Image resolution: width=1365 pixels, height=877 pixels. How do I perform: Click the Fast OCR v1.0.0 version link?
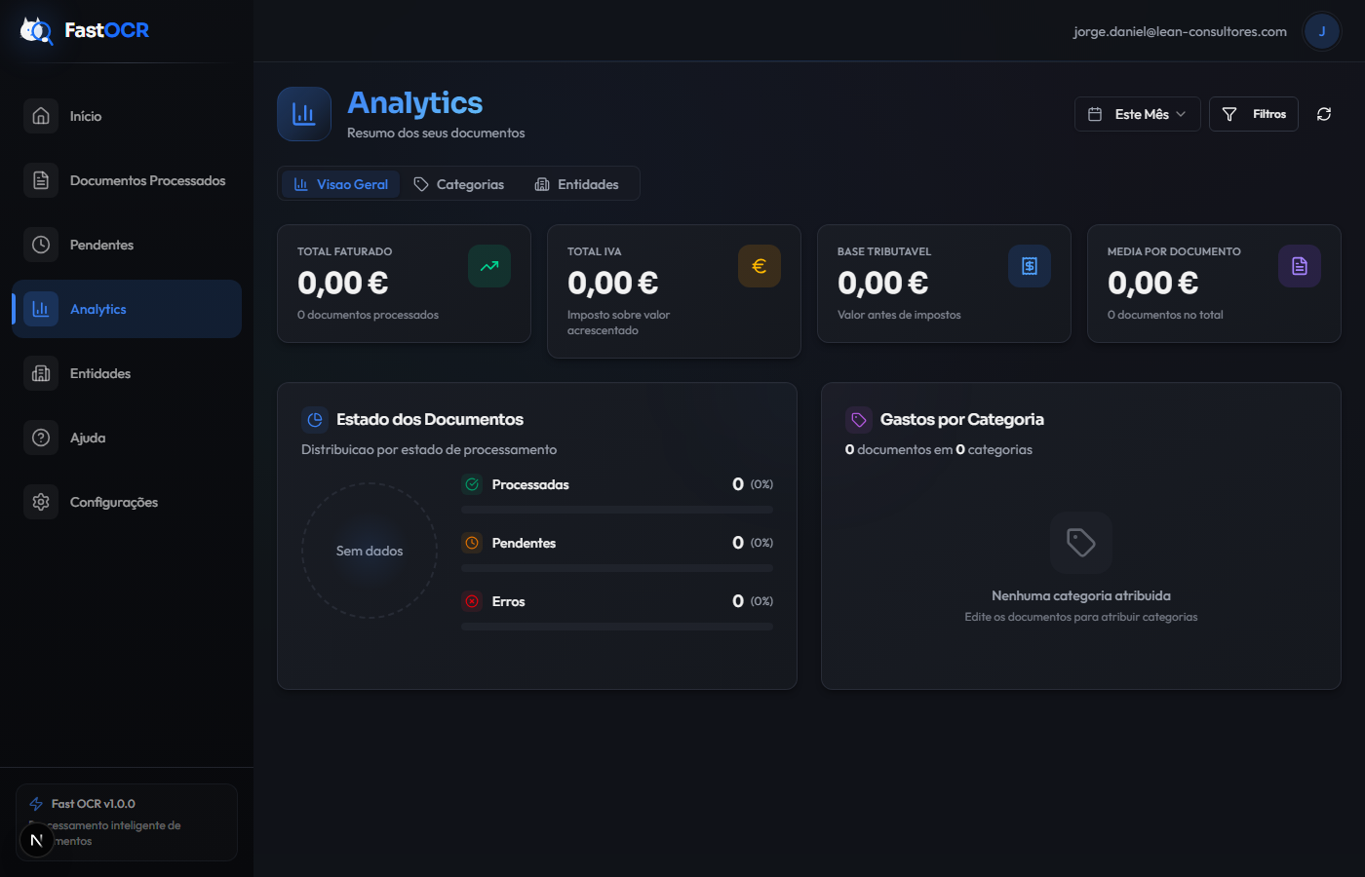coord(95,803)
